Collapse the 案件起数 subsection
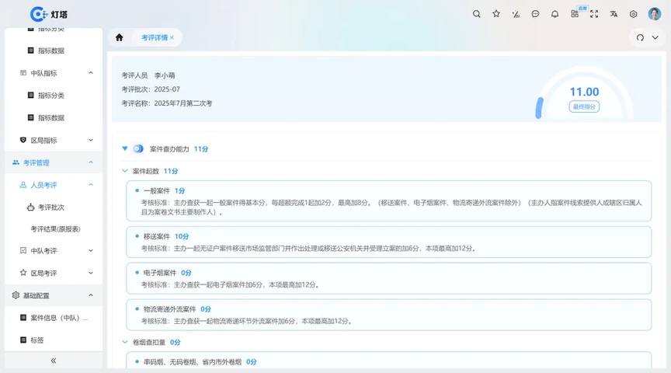This screenshot has width=671, height=373. (x=125, y=171)
